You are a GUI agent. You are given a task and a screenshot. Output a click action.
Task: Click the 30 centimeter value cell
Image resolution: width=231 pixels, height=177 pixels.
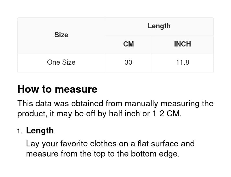click(x=128, y=62)
